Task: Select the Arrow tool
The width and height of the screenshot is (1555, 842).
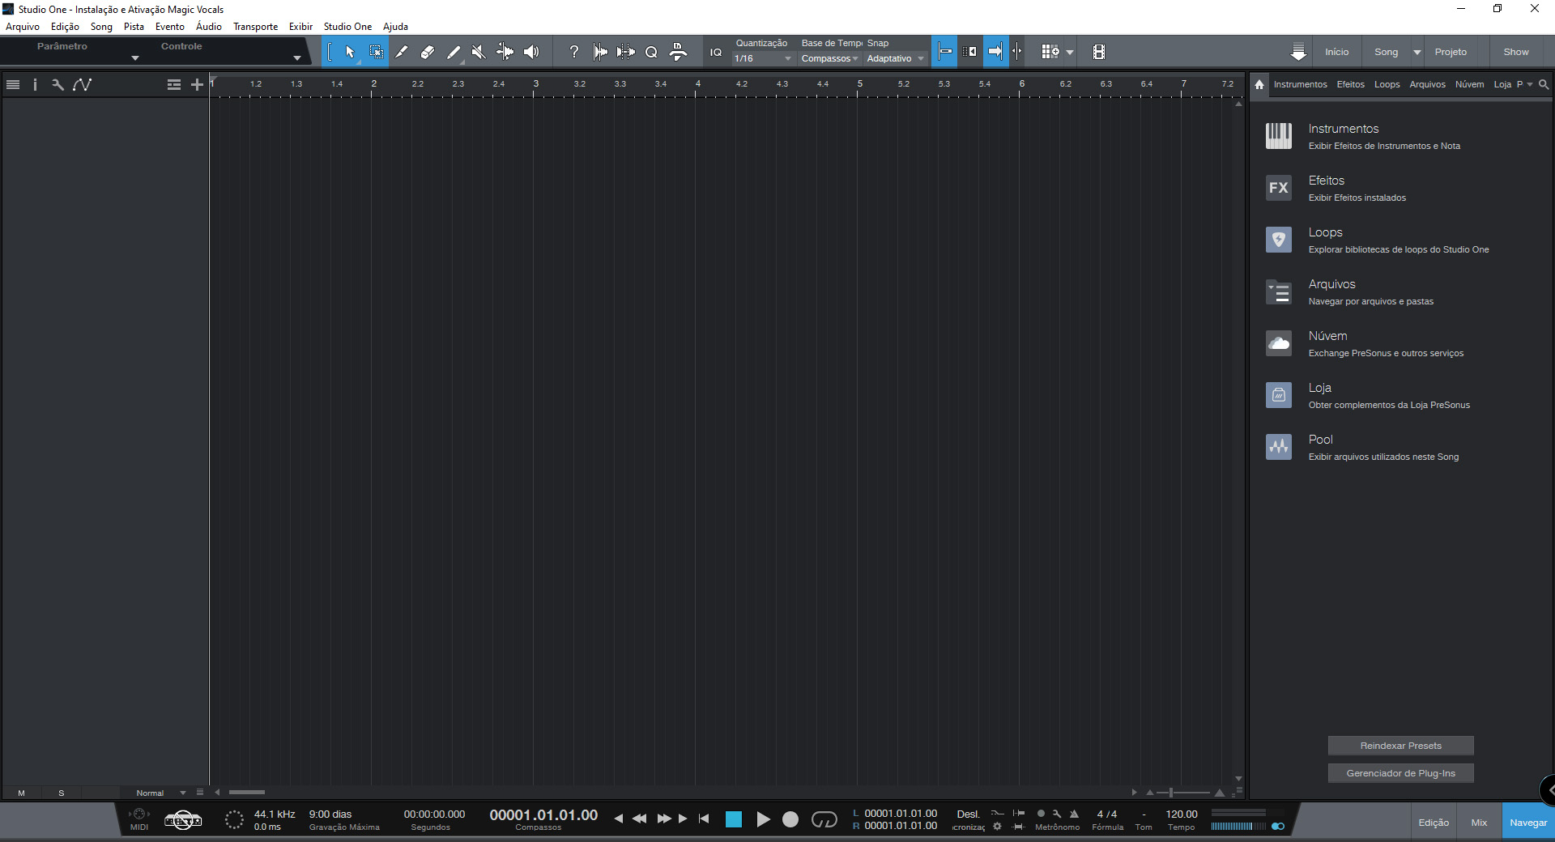Action: [x=350, y=52]
